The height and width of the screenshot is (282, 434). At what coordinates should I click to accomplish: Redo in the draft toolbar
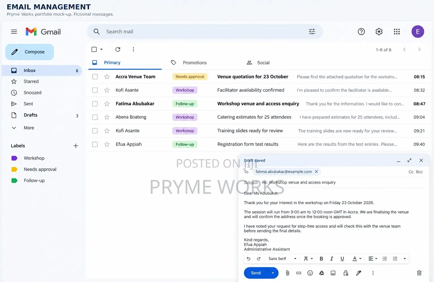click(x=259, y=259)
